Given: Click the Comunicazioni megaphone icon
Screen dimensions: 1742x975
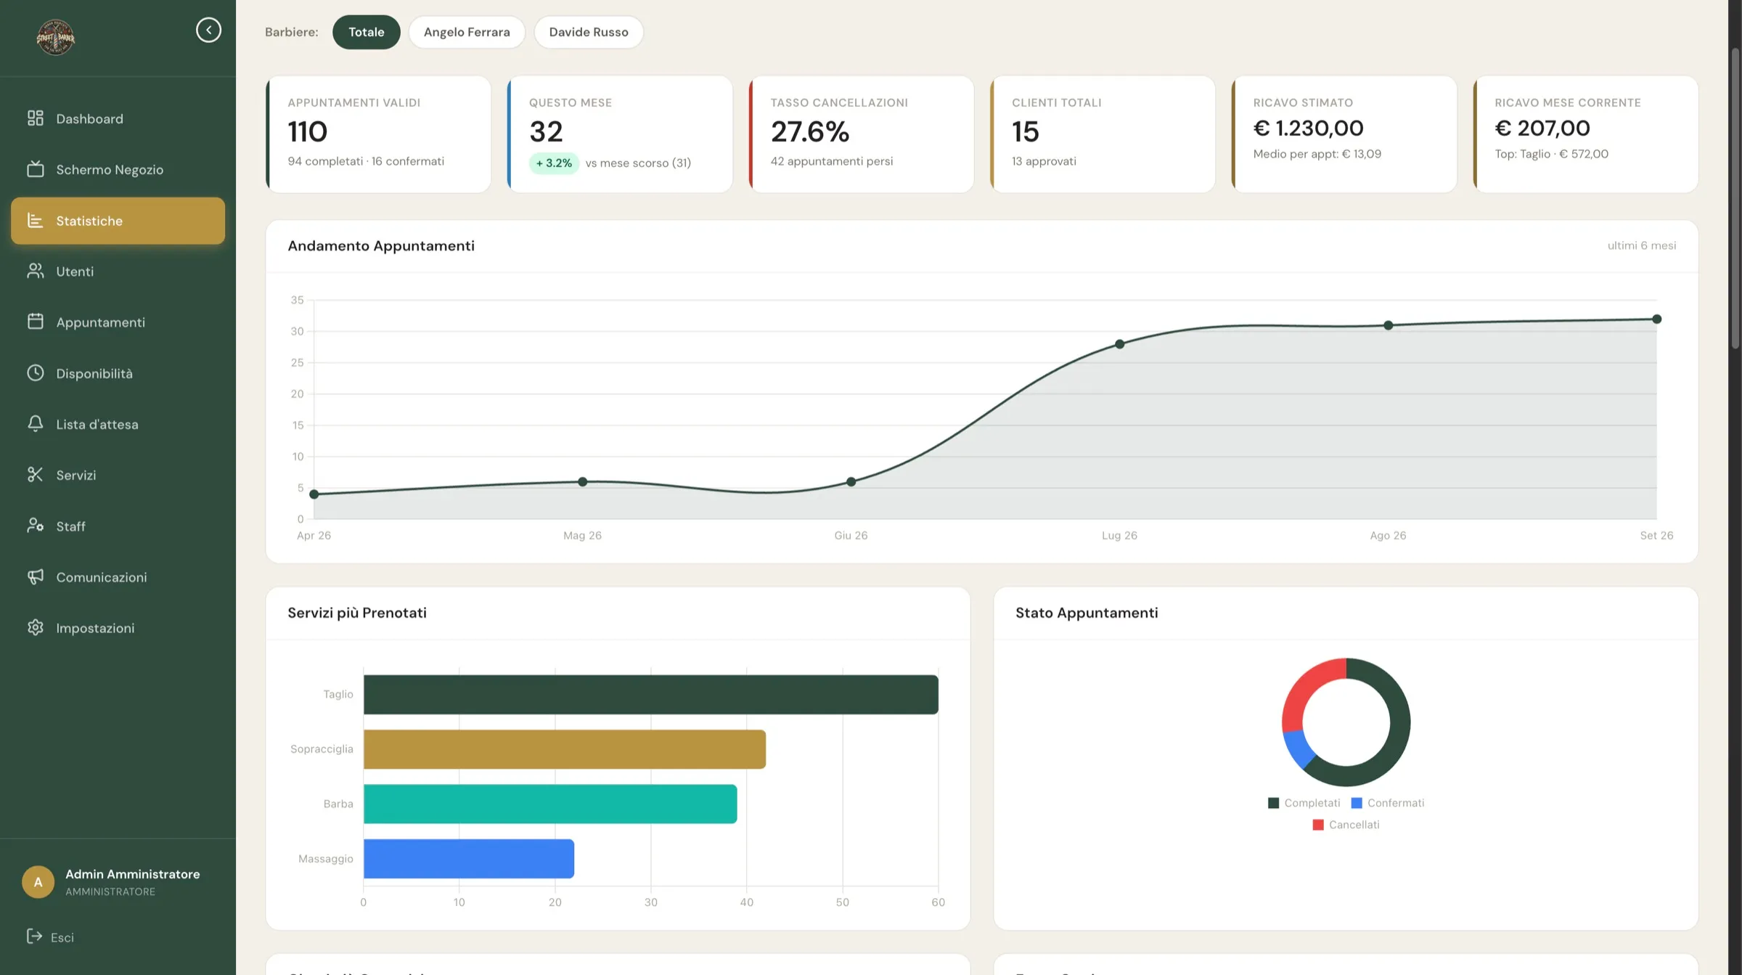Looking at the screenshot, I should (36, 576).
